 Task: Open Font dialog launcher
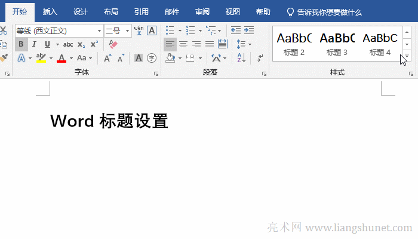tap(156, 74)
